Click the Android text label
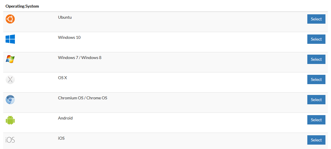The height and width of the screenshot is (149, 331). [65, 118]
